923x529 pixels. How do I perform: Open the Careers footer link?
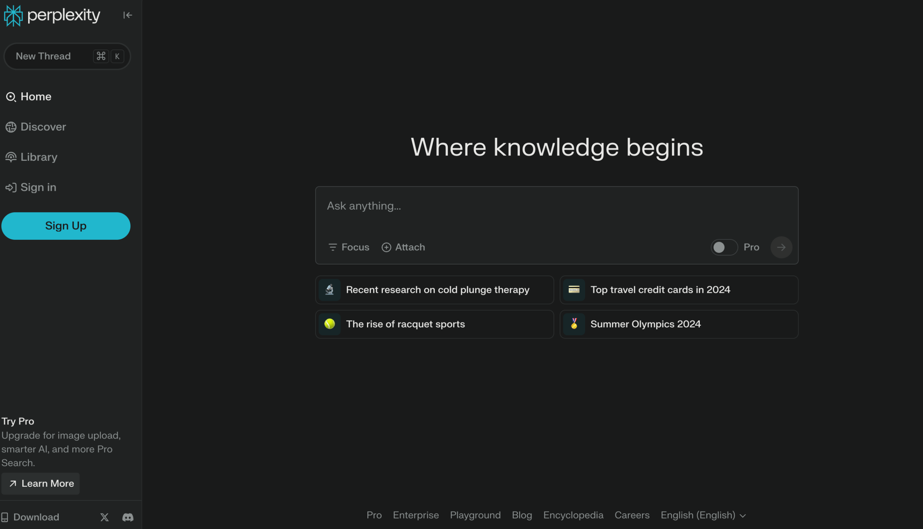pos(632,515)
